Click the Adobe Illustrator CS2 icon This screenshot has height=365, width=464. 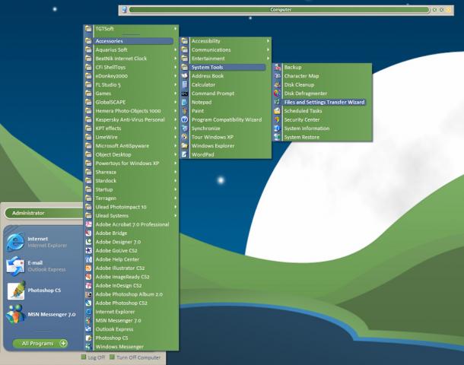point(88,268)
